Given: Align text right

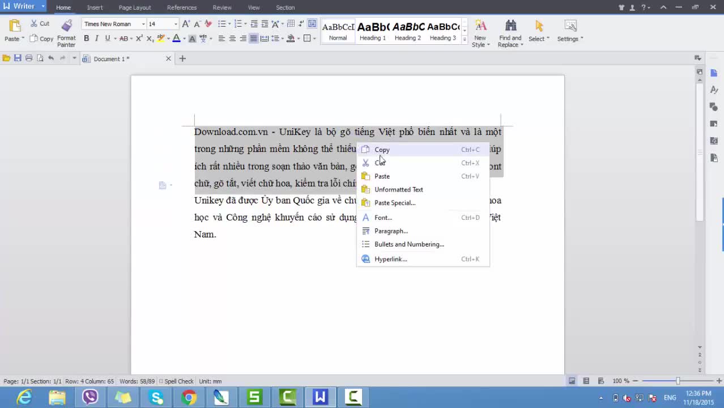Looking at the screenshot, I should [x=243, y=39].
